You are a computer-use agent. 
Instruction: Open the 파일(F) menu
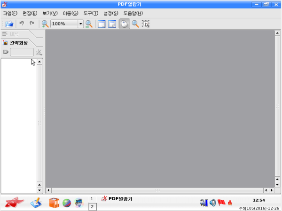click(10, 13)
